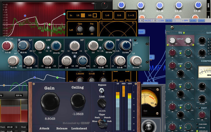Click the BPM multiplier input field

pos(177,20)
